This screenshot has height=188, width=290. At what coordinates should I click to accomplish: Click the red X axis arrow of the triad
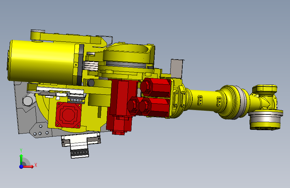point(29,167)
